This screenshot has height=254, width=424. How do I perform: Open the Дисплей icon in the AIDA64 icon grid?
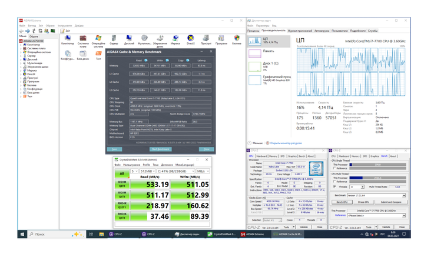pyautogui.click(x=129, y=38)
